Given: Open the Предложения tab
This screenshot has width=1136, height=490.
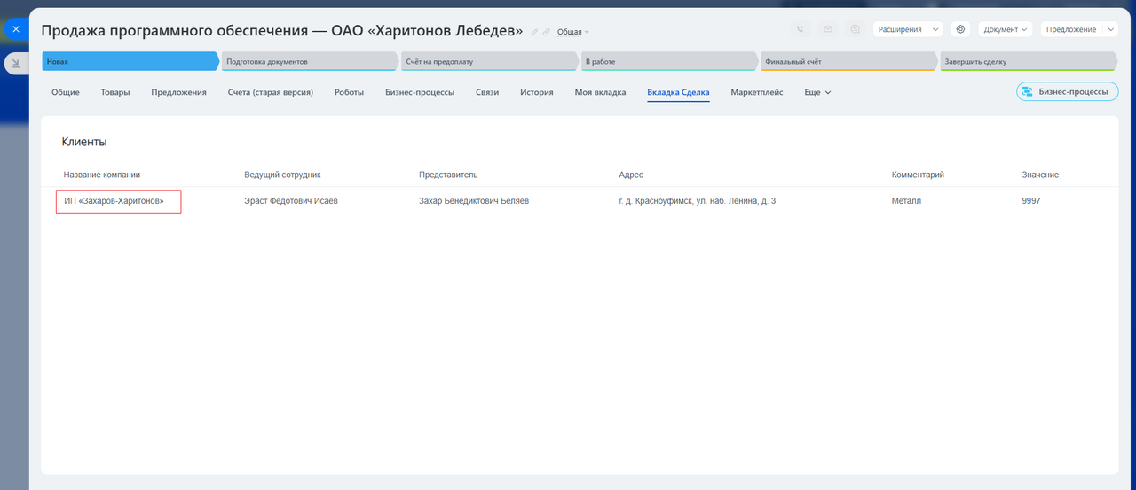Looking at the screenshot, I should pyautogui.click(x=178, y=92).
